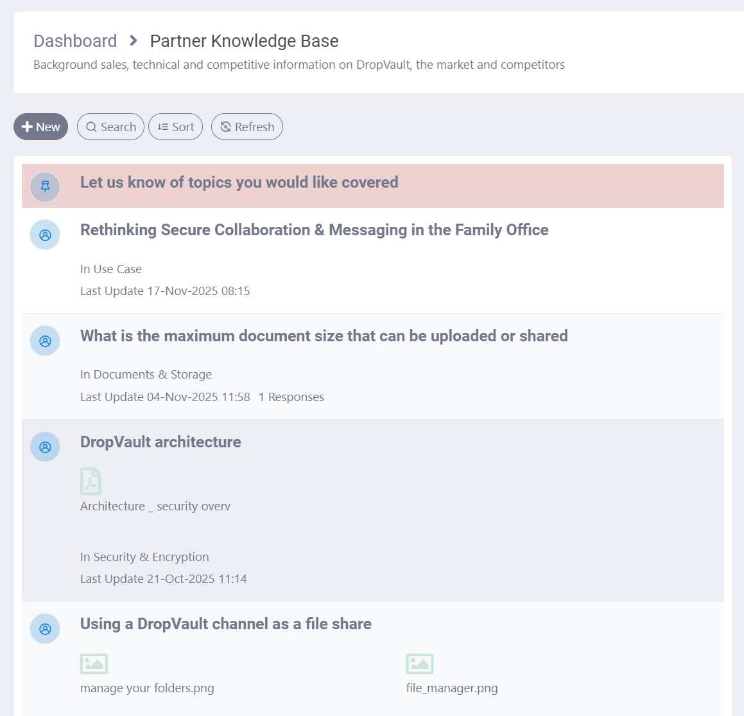744x716 pixels.
Task: Select the Partner Knowledge Base breadcrumb
Action: [244, 41]
